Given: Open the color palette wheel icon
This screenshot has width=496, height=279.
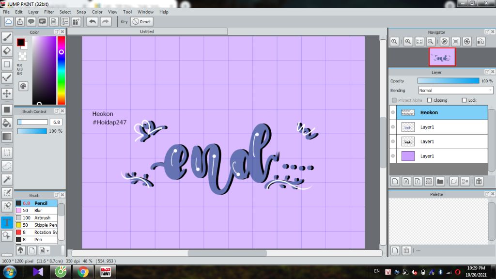Looking at the screenshot, I should pos(23,86).
